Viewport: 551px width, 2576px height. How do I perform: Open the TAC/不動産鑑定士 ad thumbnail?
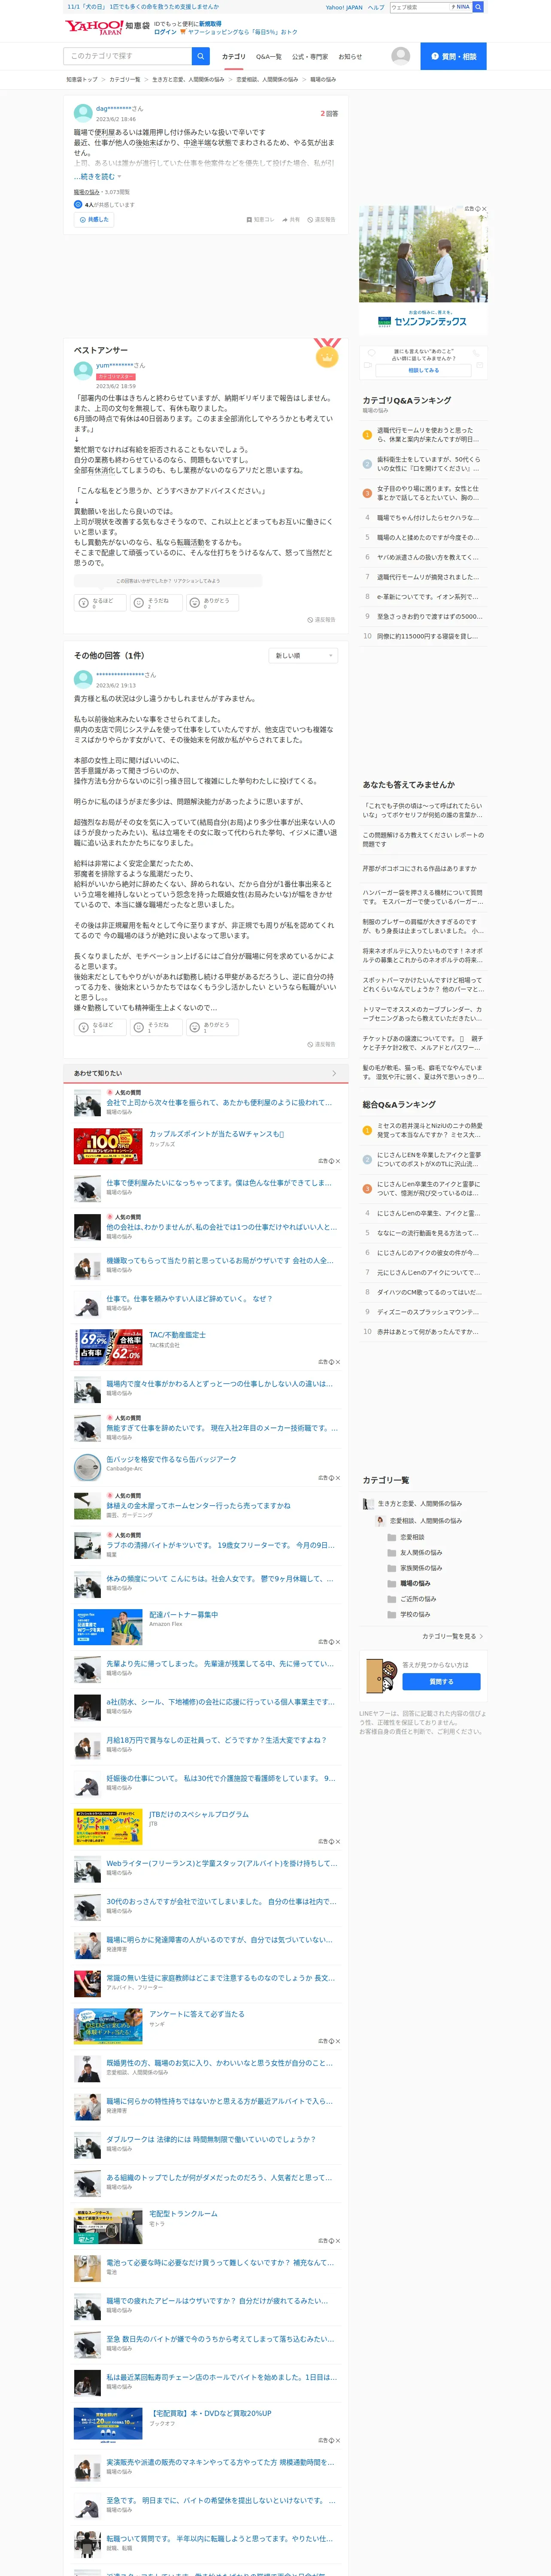pos(108,1347)
